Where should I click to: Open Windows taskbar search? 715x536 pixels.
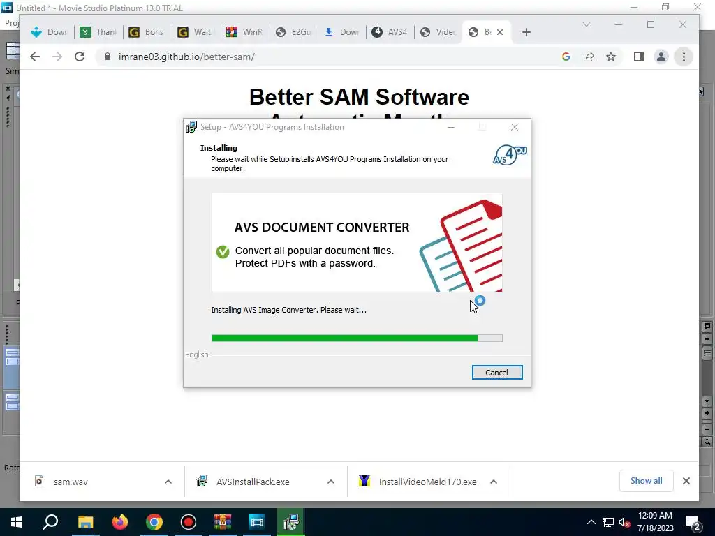pyautogui.click(x=50, y=522)
